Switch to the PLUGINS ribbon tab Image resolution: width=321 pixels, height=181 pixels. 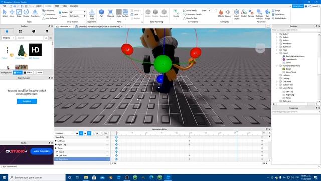click(74, 6)
